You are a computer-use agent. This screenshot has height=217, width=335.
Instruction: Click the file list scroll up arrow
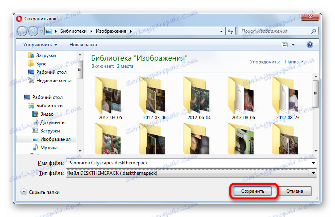pyautogui.click(x=316, y=77)
